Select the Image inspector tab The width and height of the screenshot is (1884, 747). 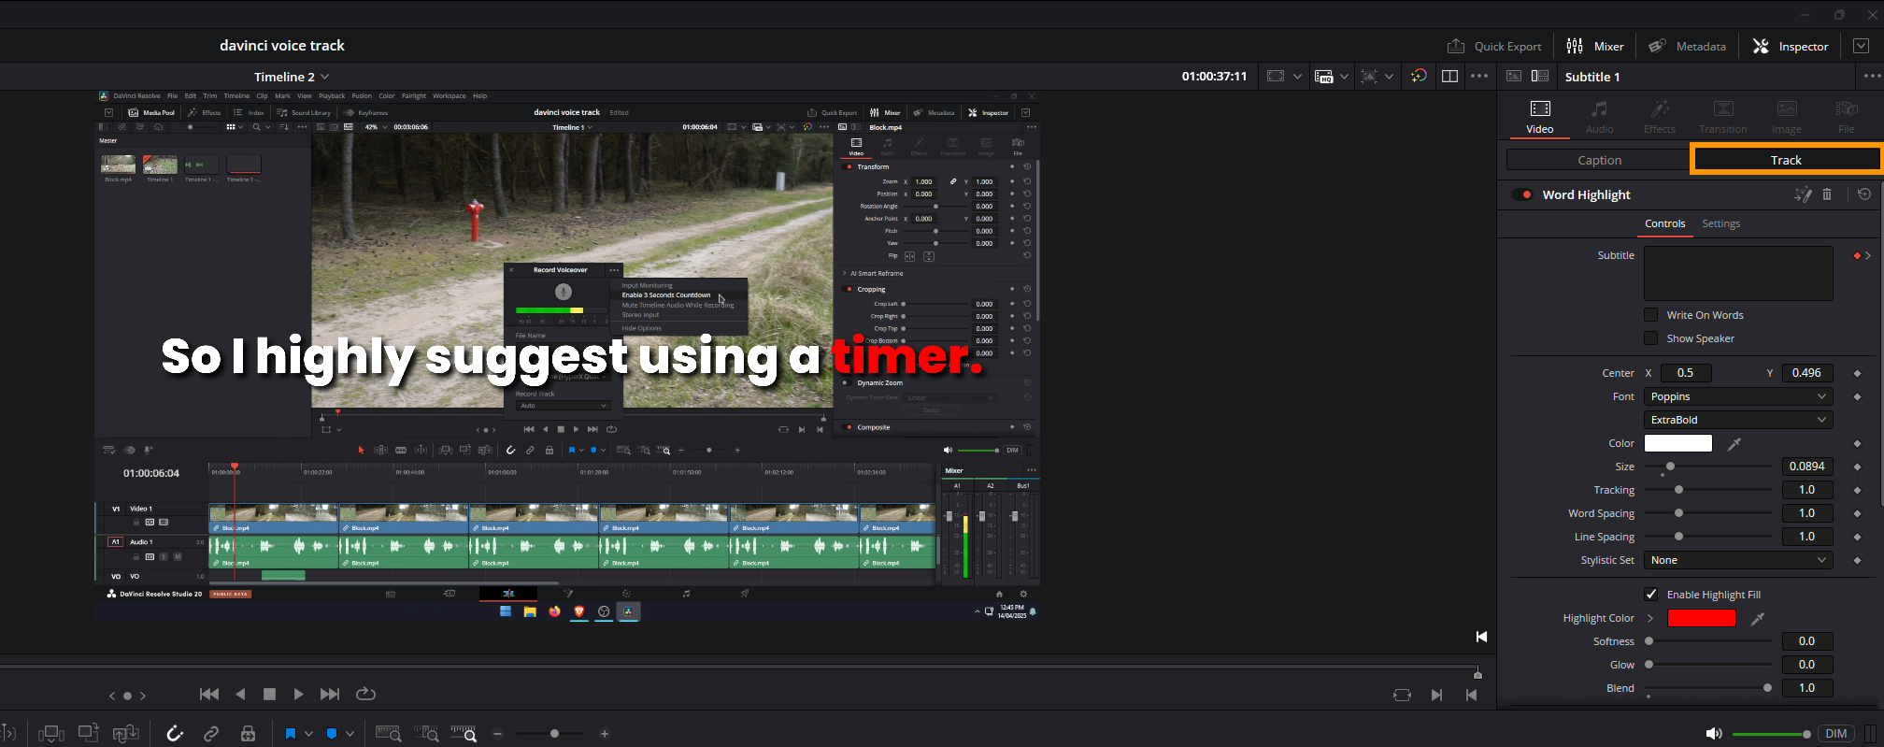click(1786, 118)
